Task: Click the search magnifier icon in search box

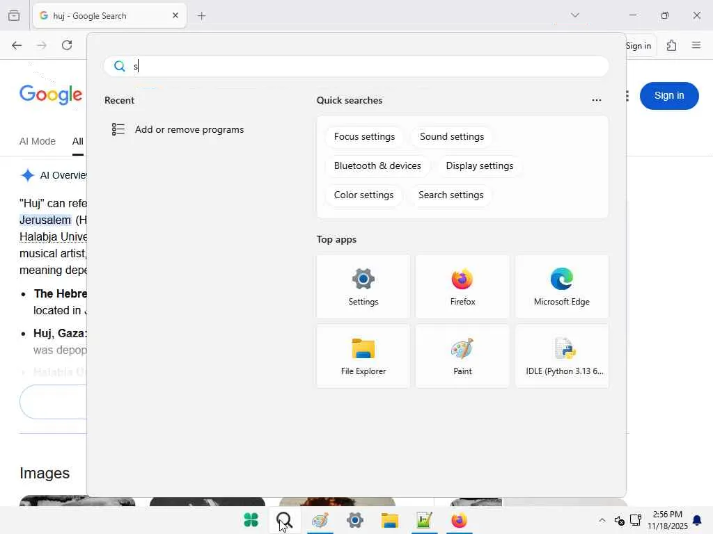Action: (120, 66)
